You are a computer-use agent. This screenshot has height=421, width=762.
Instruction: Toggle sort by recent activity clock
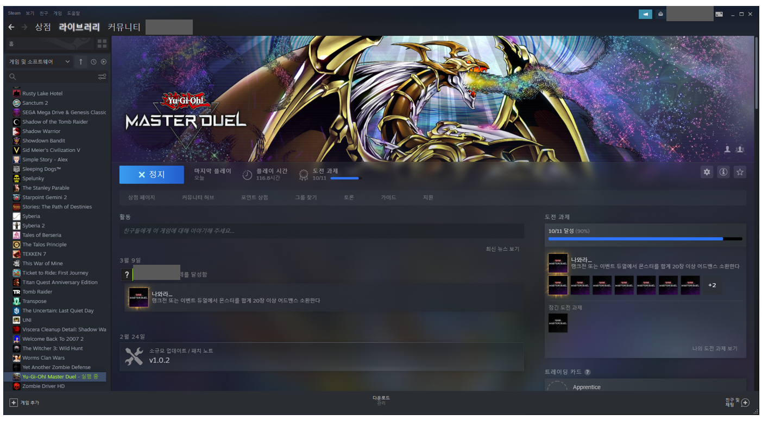point(93,62)
